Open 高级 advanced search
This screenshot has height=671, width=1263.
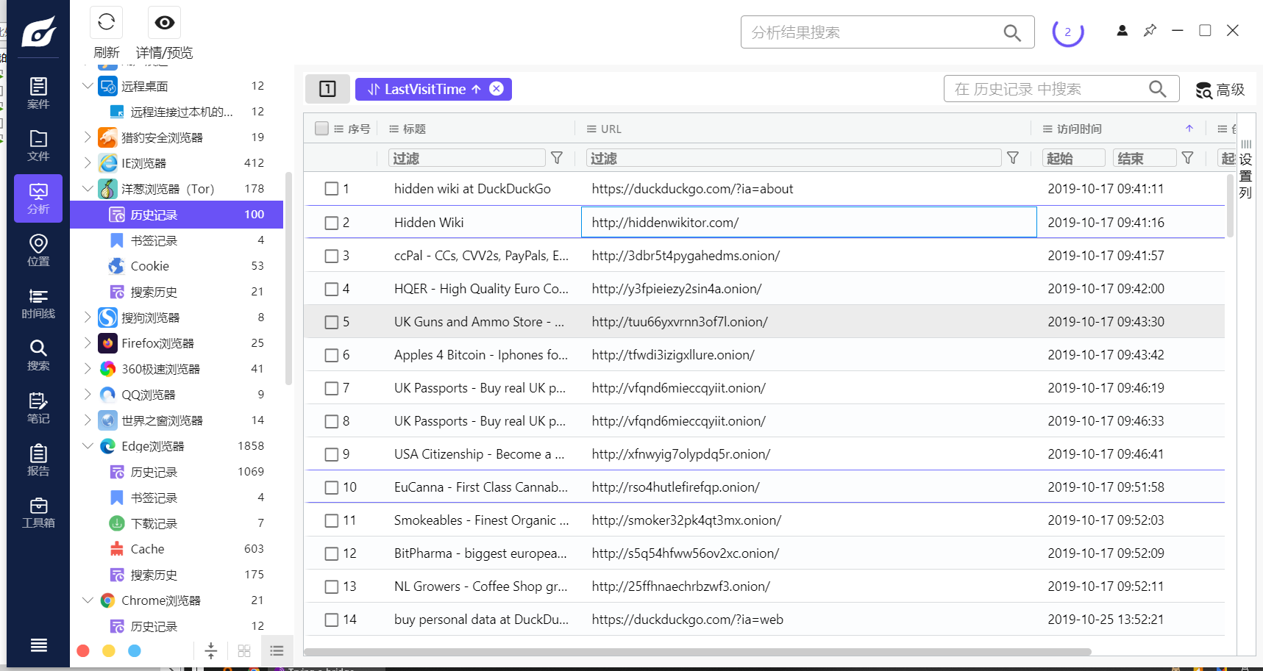point(1220,90)
